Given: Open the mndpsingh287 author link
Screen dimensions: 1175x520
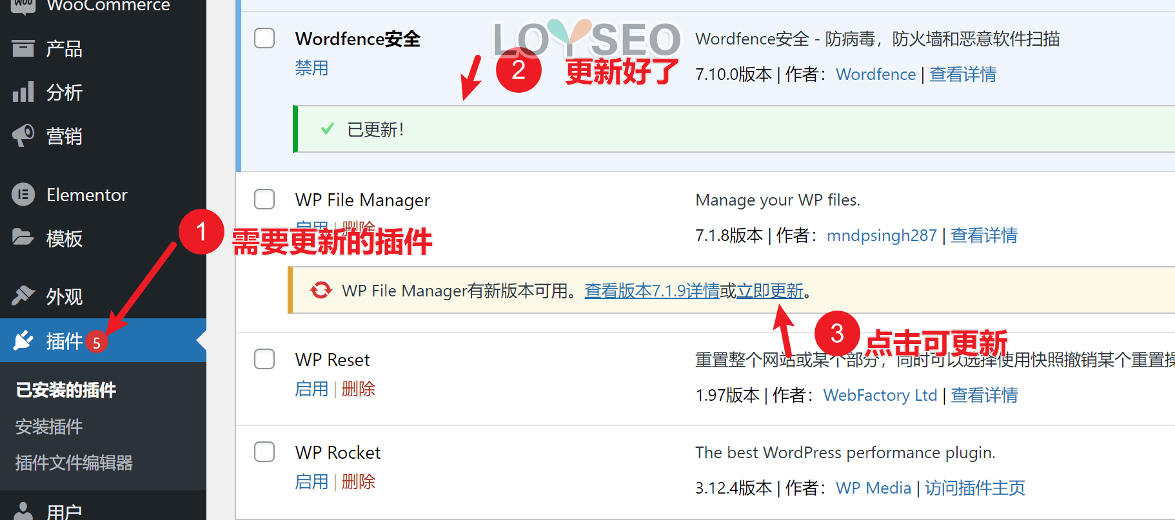Looking at the screenshot, I should click(882, 235).
